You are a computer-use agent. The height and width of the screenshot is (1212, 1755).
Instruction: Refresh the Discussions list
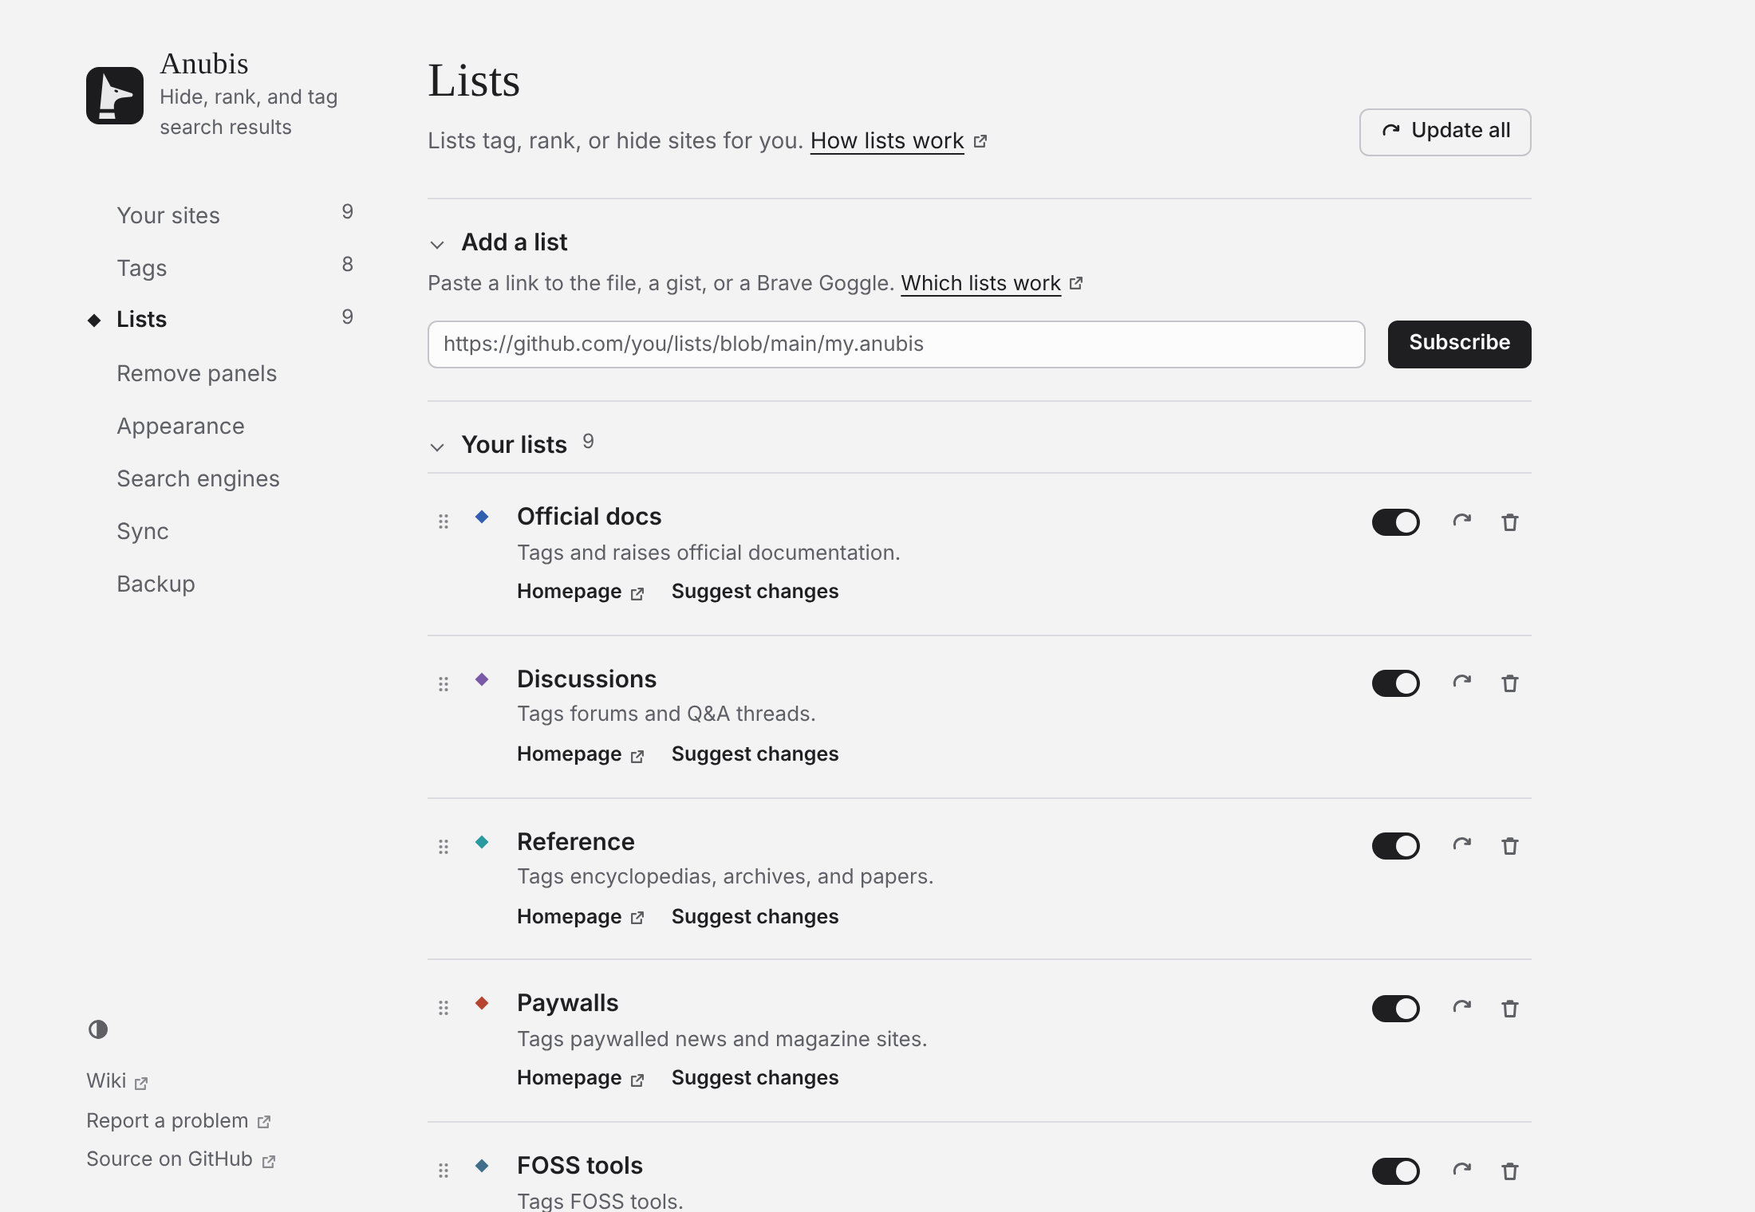(1462, 683)
